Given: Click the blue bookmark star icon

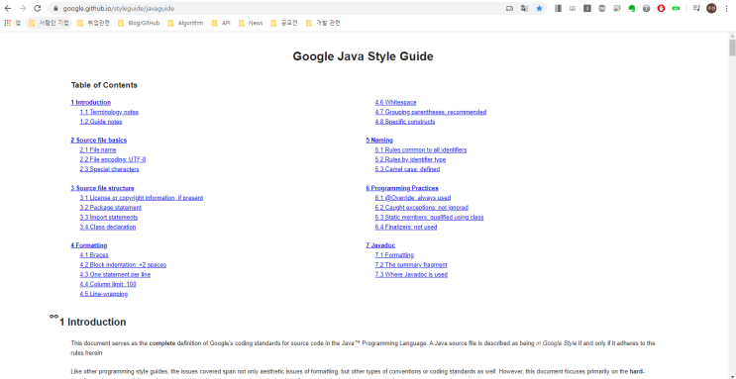Looking at the screenshot, I should [x=539, y=9].
